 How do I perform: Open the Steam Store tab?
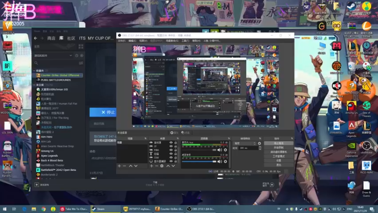(x=51, y=38)
